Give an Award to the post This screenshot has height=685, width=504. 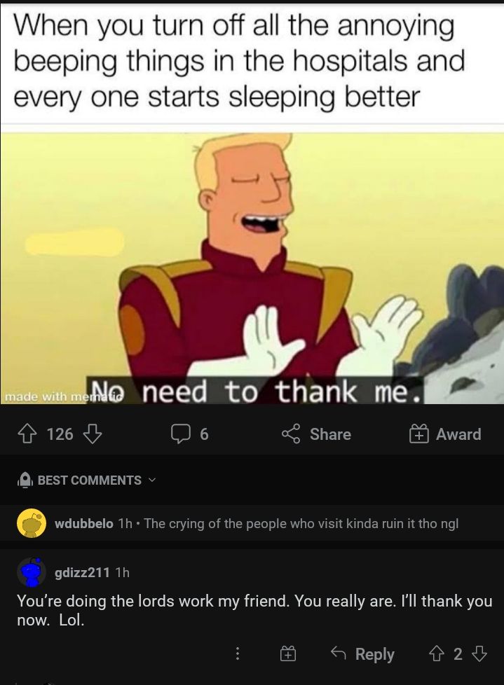point(445,434)
